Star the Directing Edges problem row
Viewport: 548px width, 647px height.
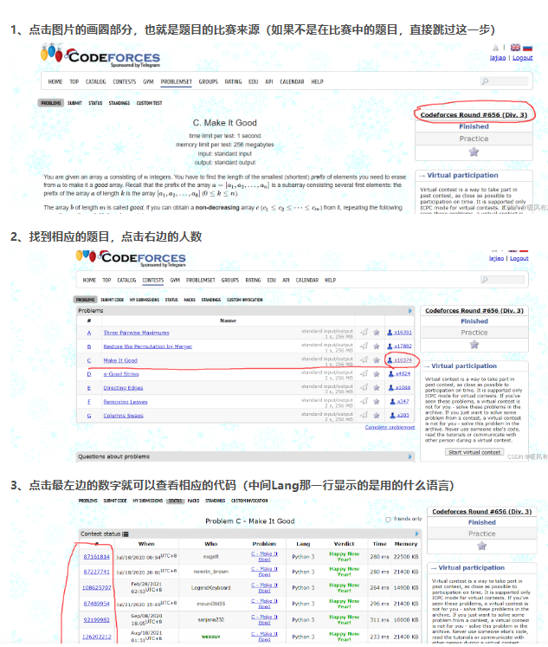click(x=377, y=387)
